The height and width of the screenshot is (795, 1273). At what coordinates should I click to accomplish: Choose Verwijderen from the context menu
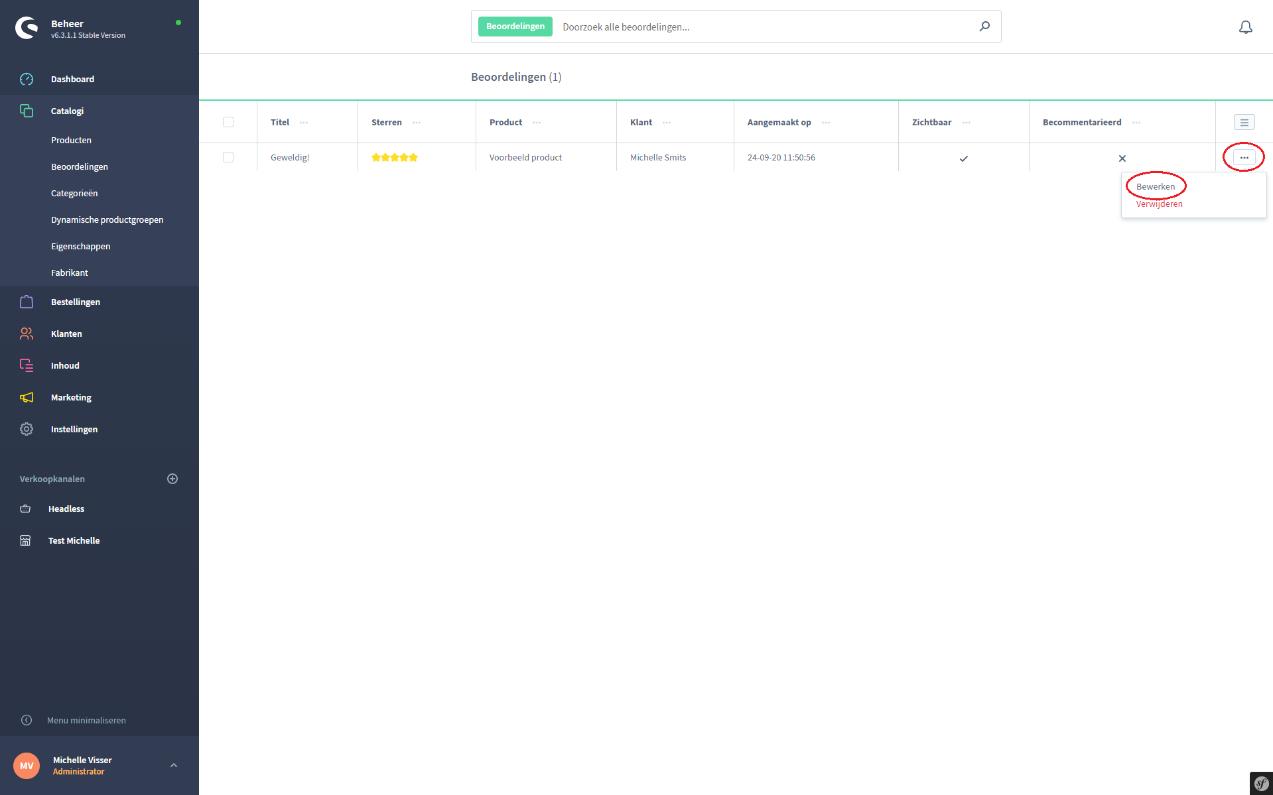[1159, 204]
